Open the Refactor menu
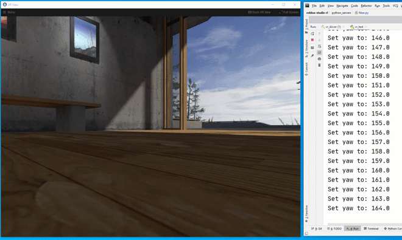The image size is (402, 240). [366, 5]
